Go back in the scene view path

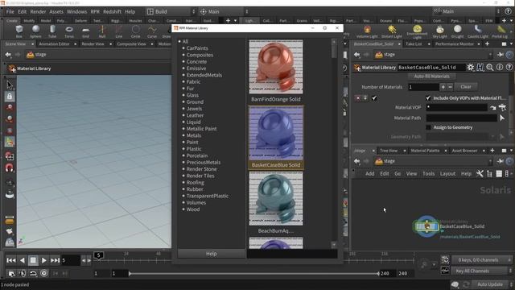coord(8,55)
